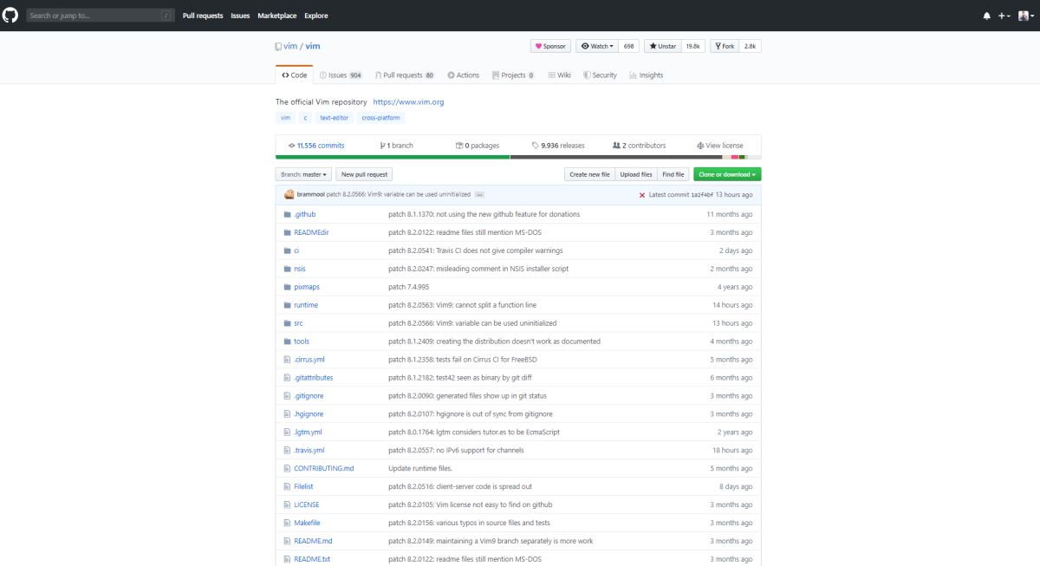Switch to the Actions tab
The image size is (1040, 566).
[464, 75]
